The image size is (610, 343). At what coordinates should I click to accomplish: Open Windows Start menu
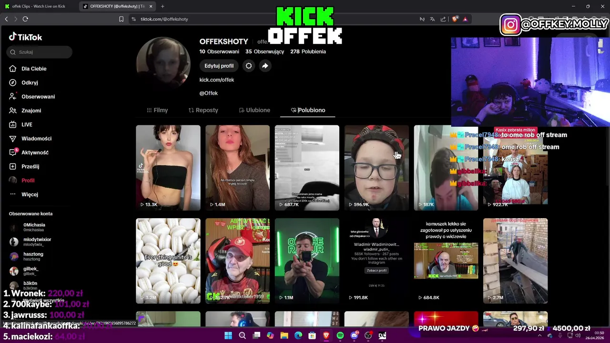[228, 335]
